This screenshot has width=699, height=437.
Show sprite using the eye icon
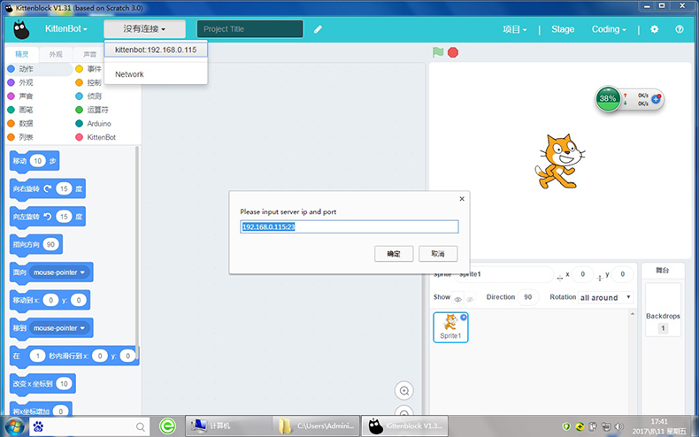[457, 298]
